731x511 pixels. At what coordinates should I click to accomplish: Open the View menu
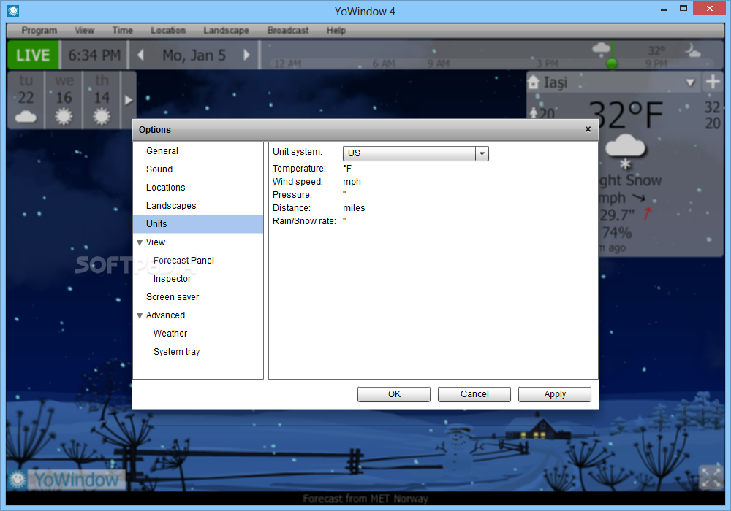84,30
